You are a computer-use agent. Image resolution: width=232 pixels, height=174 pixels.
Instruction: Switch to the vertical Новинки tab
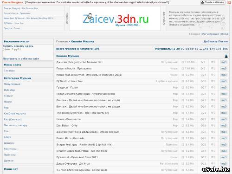pyautogui.click(x=67, y=18)
